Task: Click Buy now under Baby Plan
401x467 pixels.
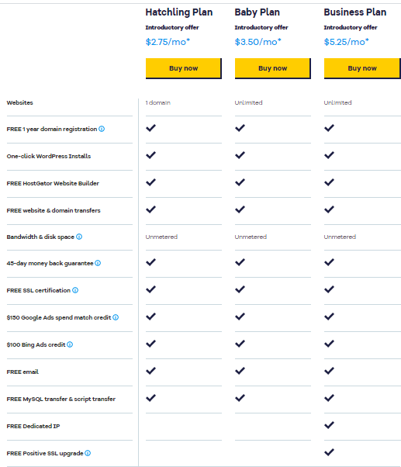Action: coord(273,68)
